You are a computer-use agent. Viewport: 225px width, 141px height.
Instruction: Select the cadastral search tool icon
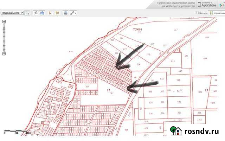(36, 13)
